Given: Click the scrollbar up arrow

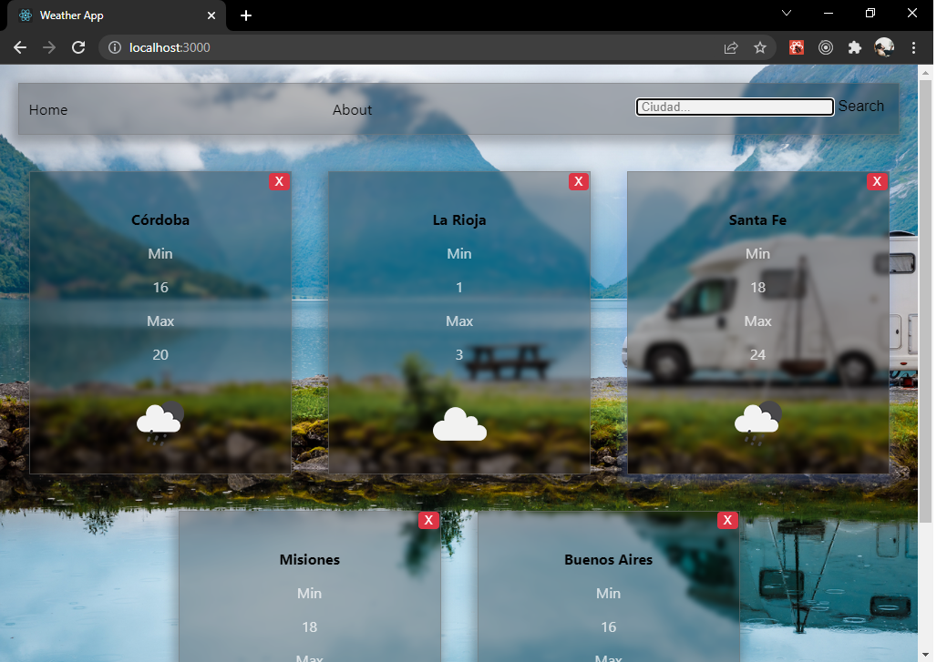Looking at the screenshot, I should pos(925,73).
